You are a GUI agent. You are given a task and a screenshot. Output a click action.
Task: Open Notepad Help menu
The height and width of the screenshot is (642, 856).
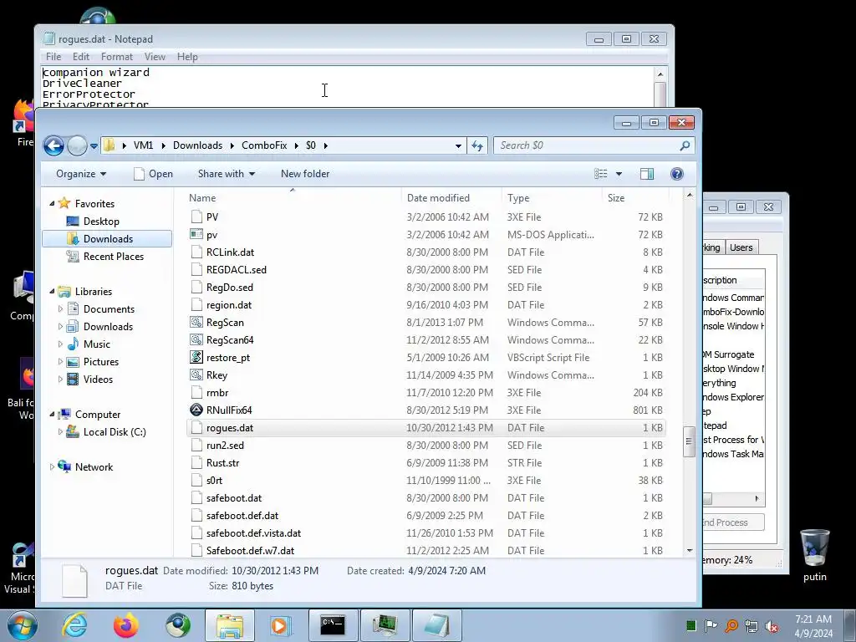tap(187, 57)
